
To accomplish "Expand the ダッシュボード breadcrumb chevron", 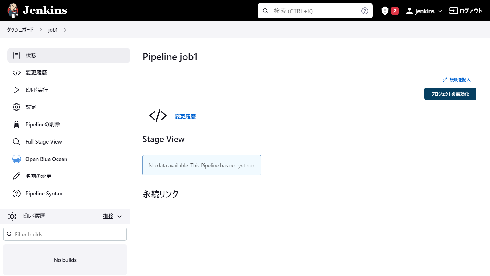I will click(x=41, y=30).
